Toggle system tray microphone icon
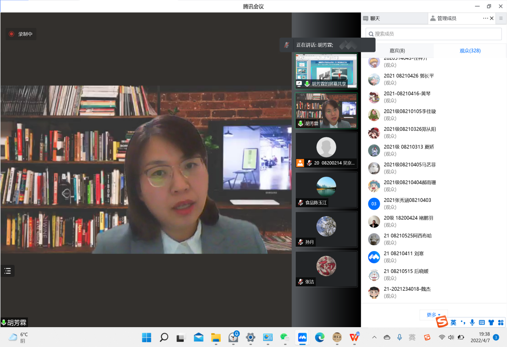Screen dimensions: 507x347 pos(399,337)
